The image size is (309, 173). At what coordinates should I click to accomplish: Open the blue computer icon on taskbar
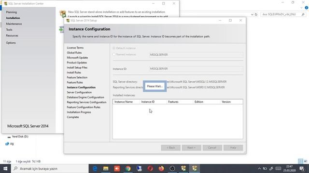click(x=139, y=169)
